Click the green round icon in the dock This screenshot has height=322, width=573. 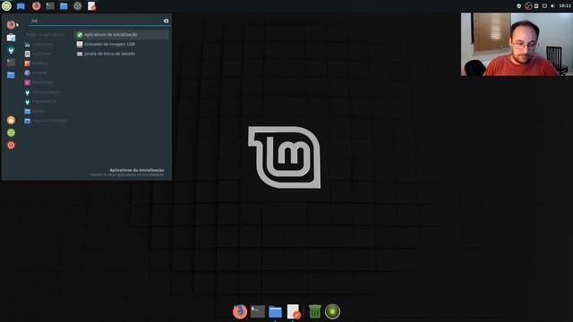point(332,311)
